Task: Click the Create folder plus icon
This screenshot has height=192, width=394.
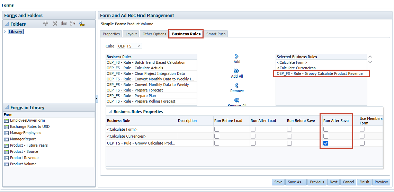Action: tap(45, 24)
